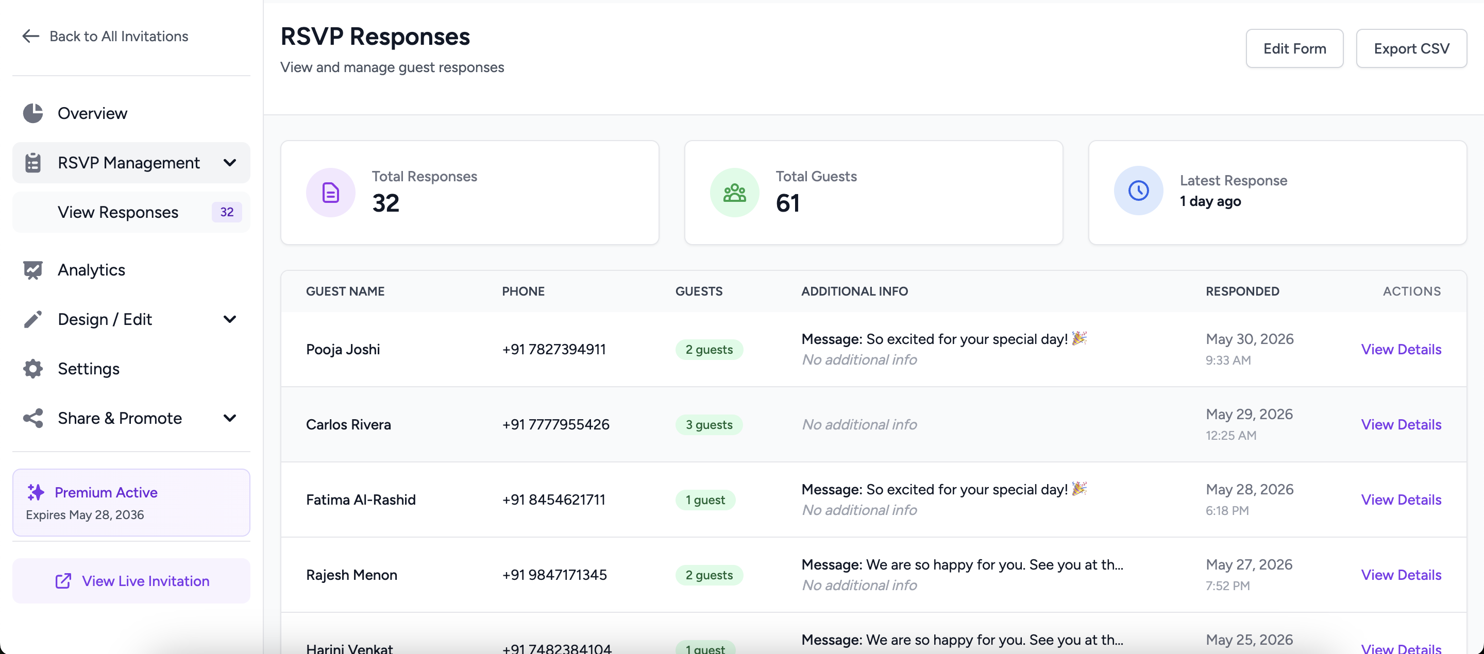The image size is (1484, 654).
Task: Click the guest name Fatima Al-Rashid
Action: coord(361,500)
